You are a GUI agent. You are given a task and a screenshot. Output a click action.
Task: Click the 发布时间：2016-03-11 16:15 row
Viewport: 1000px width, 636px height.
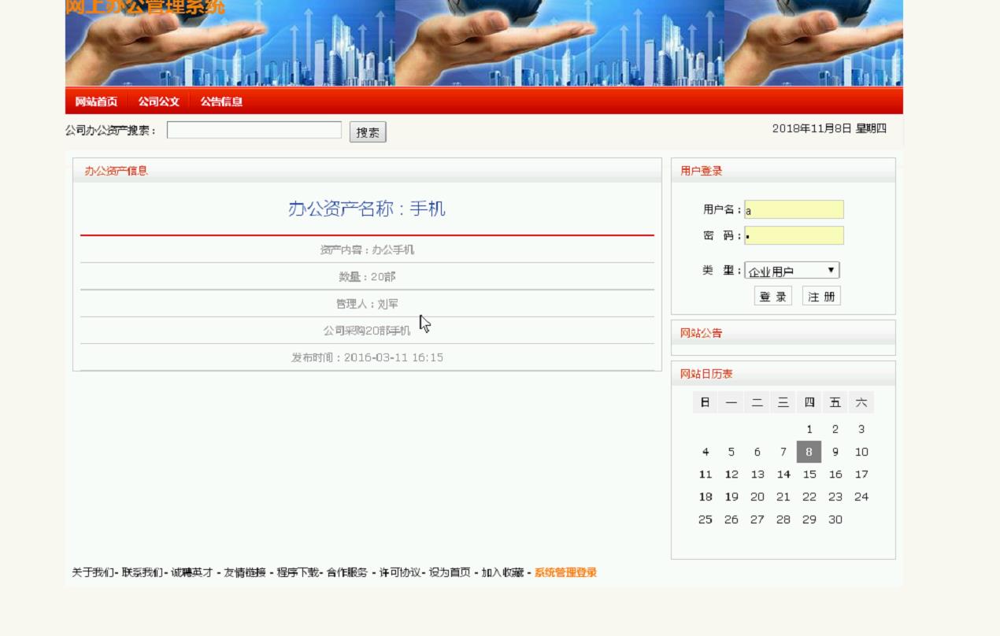coord(367,357)
